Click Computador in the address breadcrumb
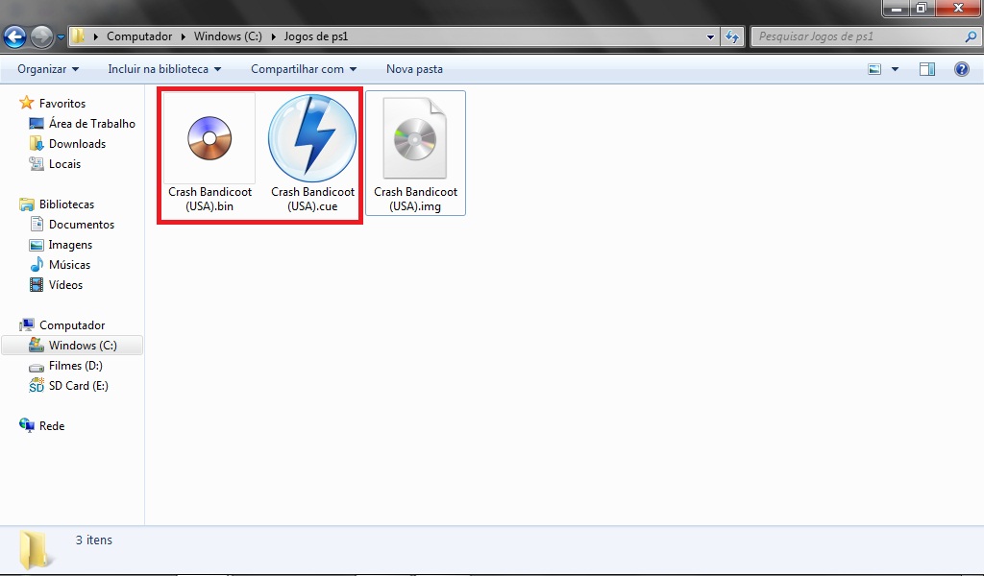This screenshot has height=576, width=984. point(139,37)
